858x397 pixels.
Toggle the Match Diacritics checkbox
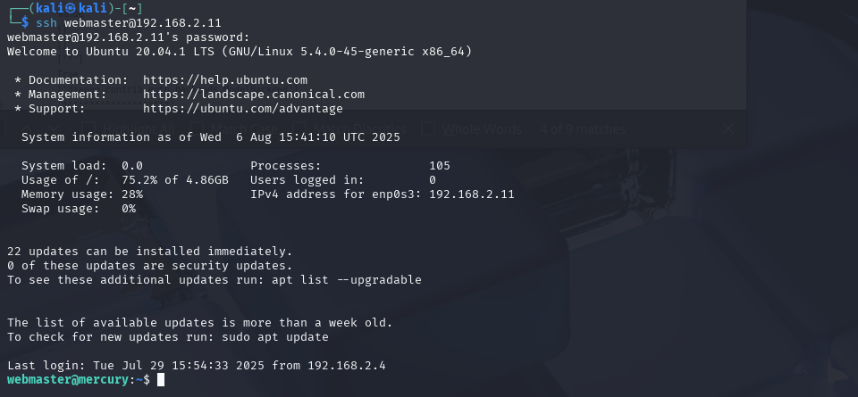[x=299, y=128]
